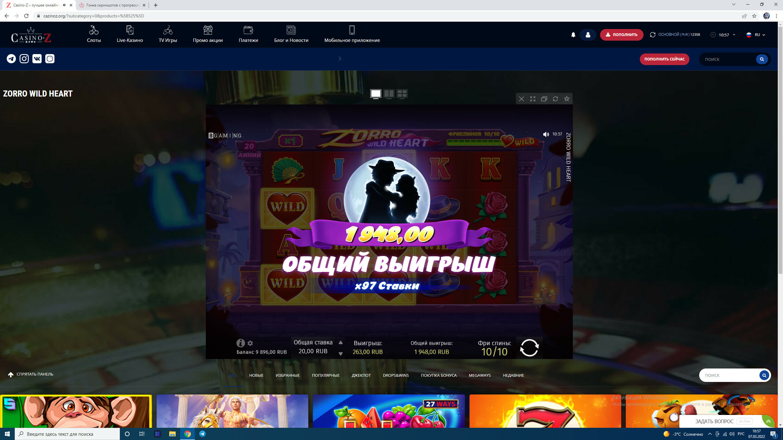Add game to favorites star

567,99
